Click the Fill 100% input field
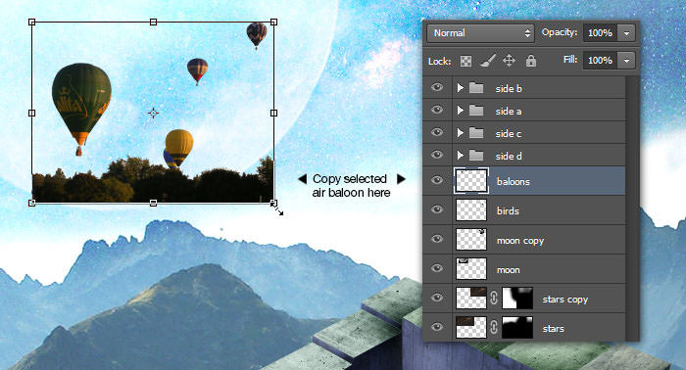This screenshot has height=370, width=686. tap(600, 61)
